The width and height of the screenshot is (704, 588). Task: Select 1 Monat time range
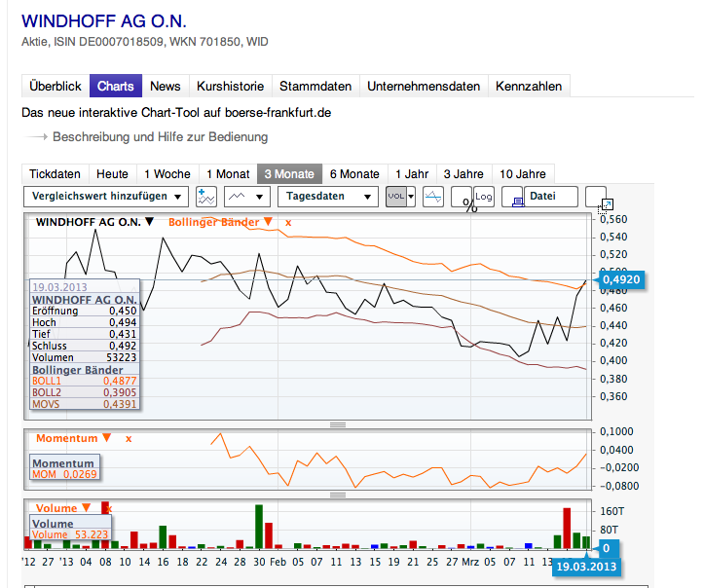(228, 173)
